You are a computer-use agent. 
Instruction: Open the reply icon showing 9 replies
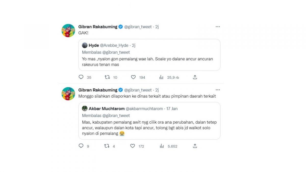tap(81, 146)
